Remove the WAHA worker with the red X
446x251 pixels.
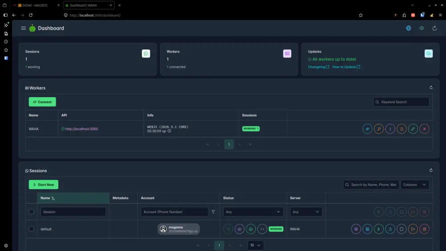click(424, 129)
